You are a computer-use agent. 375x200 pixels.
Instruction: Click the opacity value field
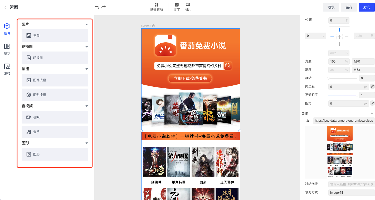[x=367, y=95]
